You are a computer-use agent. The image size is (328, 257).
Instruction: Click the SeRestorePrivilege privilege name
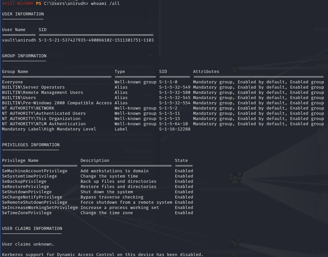(26, 187)
